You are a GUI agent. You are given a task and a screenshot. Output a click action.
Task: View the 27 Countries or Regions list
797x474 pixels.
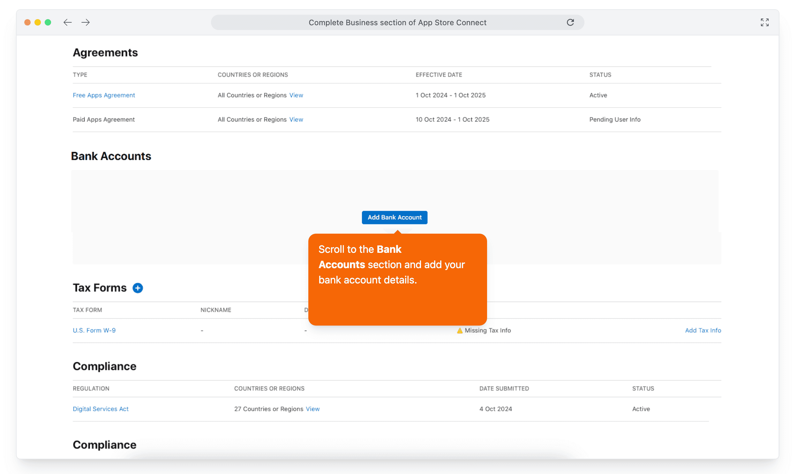[x=312, y=409]
